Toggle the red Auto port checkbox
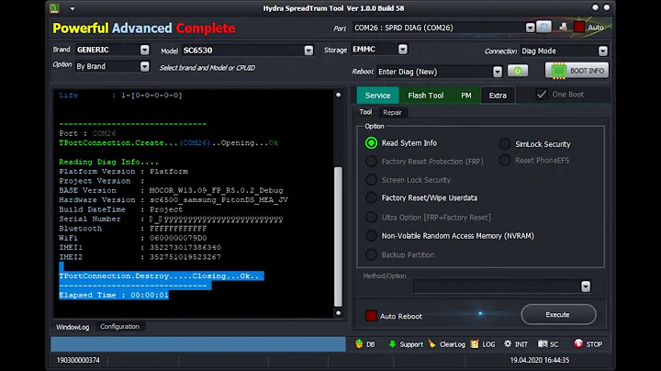The height and width of the screenshot is (371, 661). (x=579, y=27)
